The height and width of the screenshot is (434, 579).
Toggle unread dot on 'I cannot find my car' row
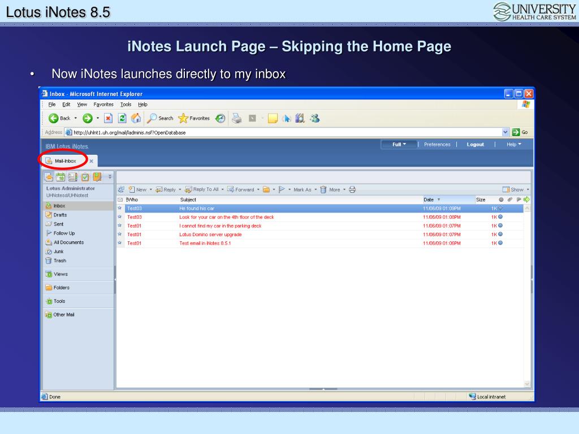(x=500, y=225)
